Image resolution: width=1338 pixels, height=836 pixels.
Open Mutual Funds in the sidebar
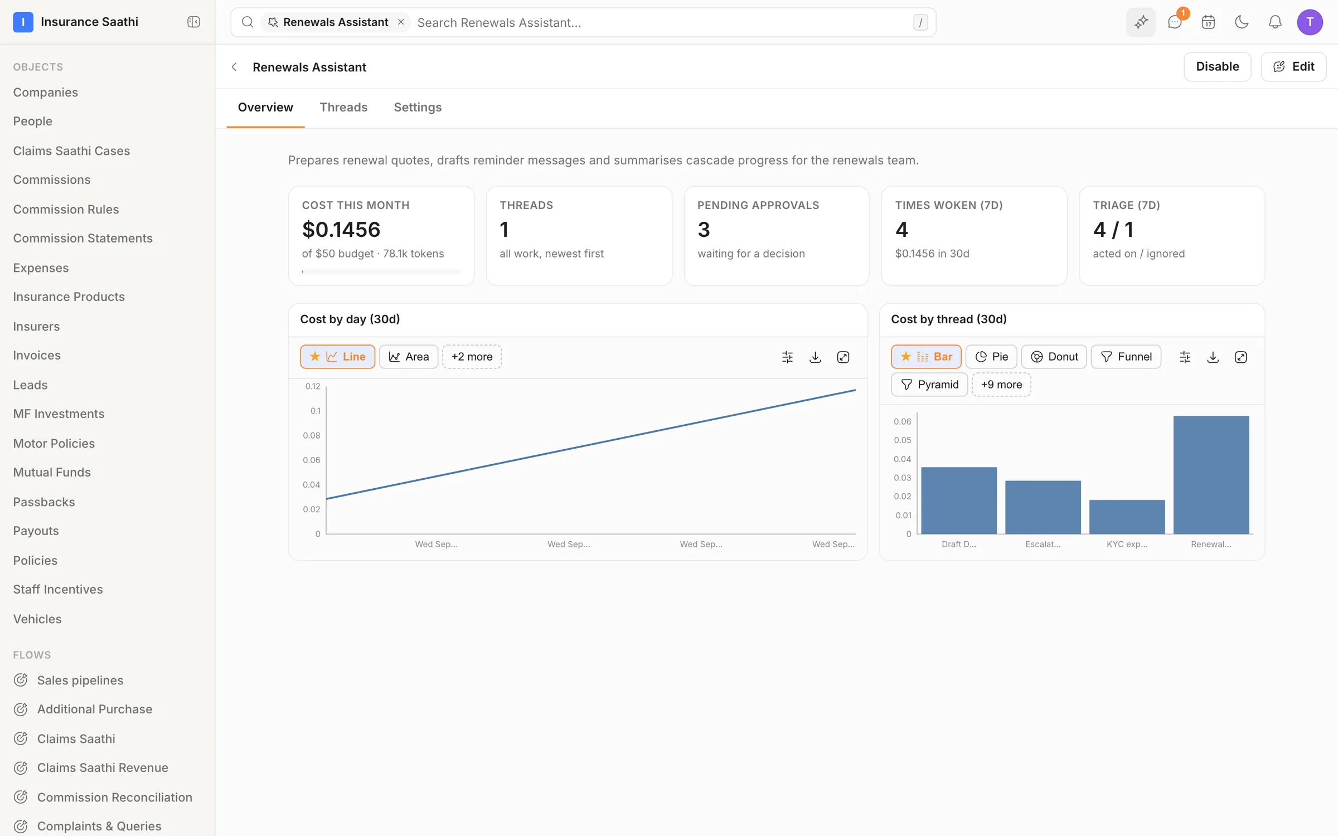[x=52, y=472]
